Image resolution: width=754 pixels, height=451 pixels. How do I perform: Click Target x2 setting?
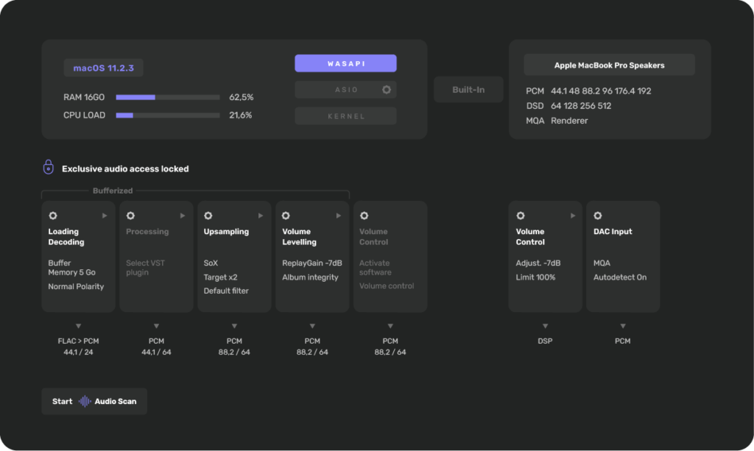tap(220, 277)
